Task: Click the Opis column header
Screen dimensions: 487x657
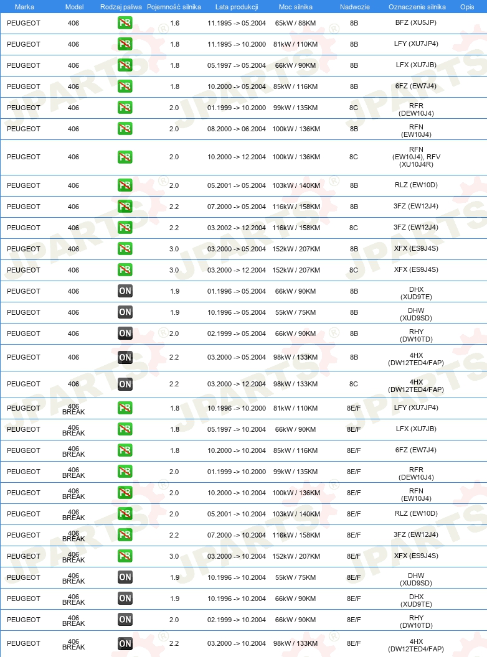Action: [x=467, y=7]
